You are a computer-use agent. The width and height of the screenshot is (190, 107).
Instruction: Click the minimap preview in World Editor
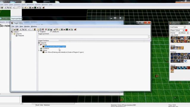click(x=5, y=13)
